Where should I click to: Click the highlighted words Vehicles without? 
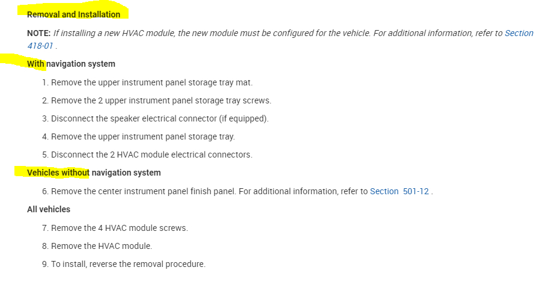point(58,173)
